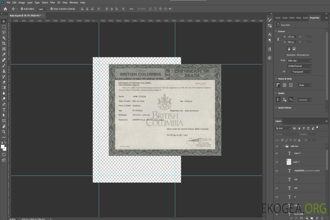Open the Filter menu
Screen dimensions: 330x220
coord(53,2)
